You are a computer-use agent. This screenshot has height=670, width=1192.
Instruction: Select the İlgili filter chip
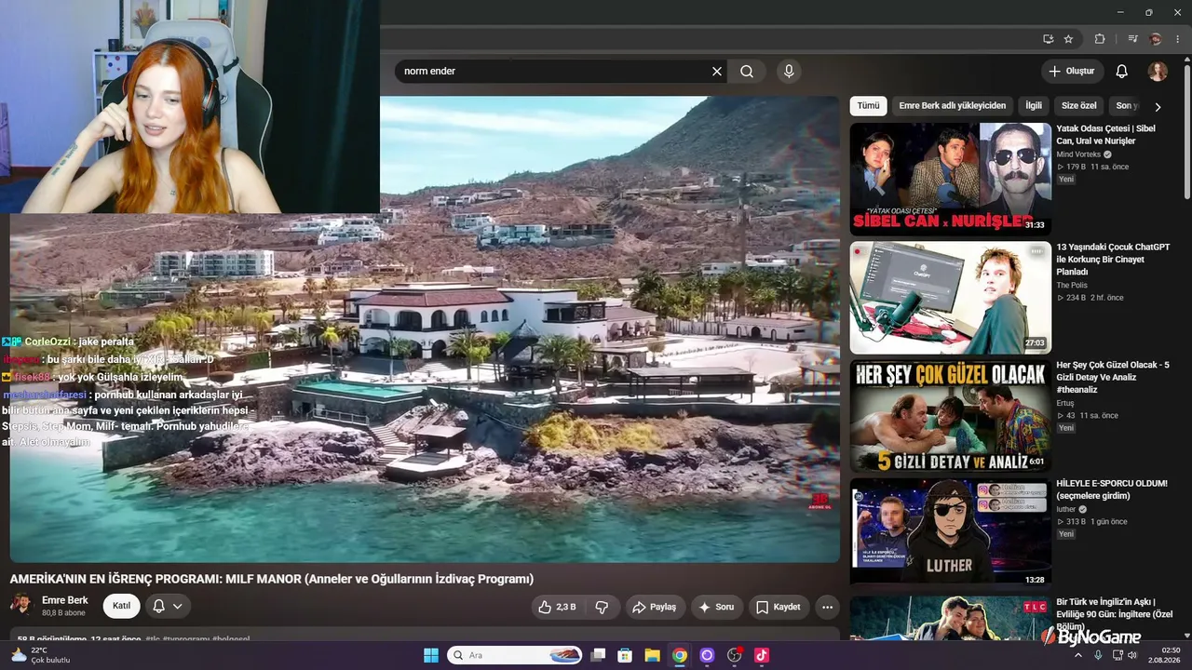[1034, 106]
